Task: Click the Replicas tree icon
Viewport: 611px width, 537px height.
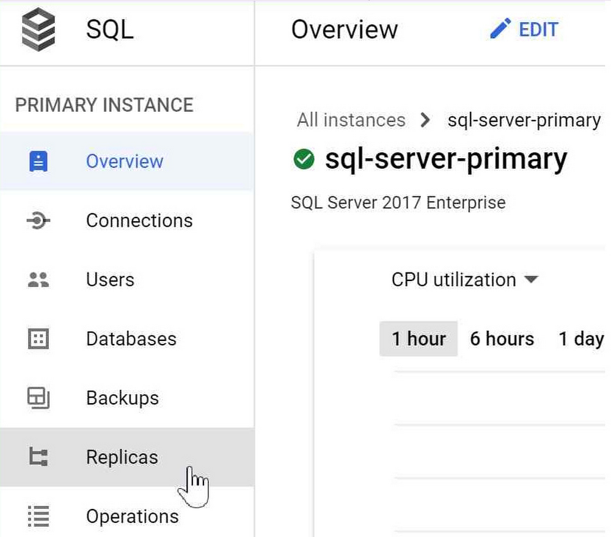Action: point(38,457)
